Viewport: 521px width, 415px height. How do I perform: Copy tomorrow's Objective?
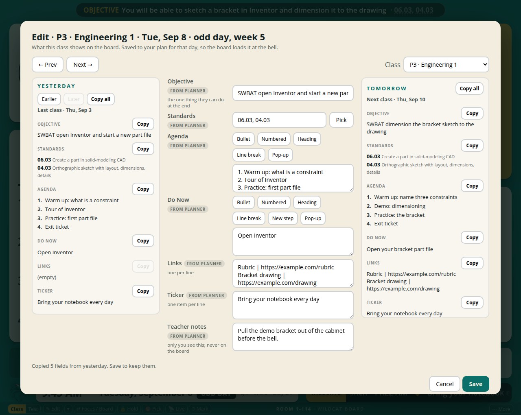tap(472, 114)
